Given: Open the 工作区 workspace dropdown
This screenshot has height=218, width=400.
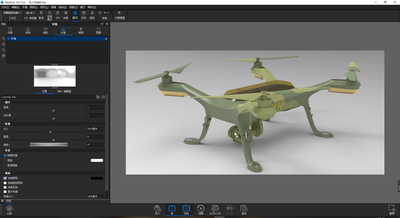Looking at the screenshot, I should click(x=12, y=13).
